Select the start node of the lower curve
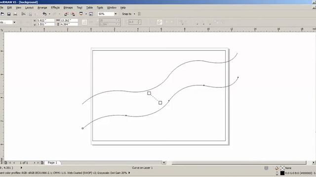The image size is (316, 177). point(82,128)
